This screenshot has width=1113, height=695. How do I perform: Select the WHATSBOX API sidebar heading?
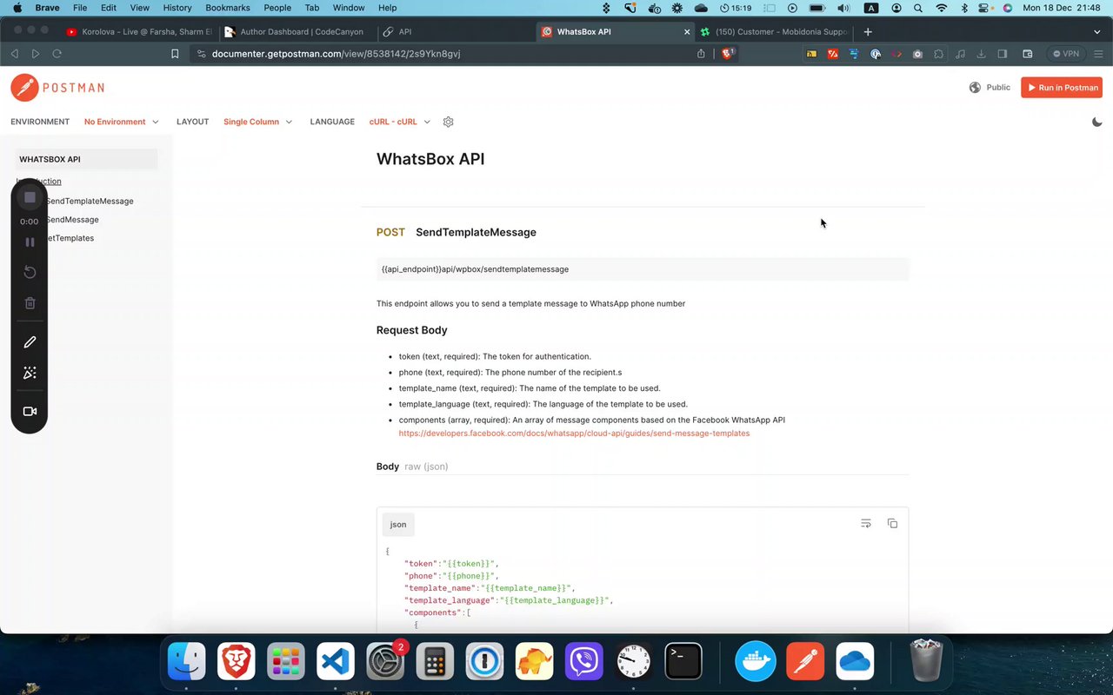pos(86,159)
